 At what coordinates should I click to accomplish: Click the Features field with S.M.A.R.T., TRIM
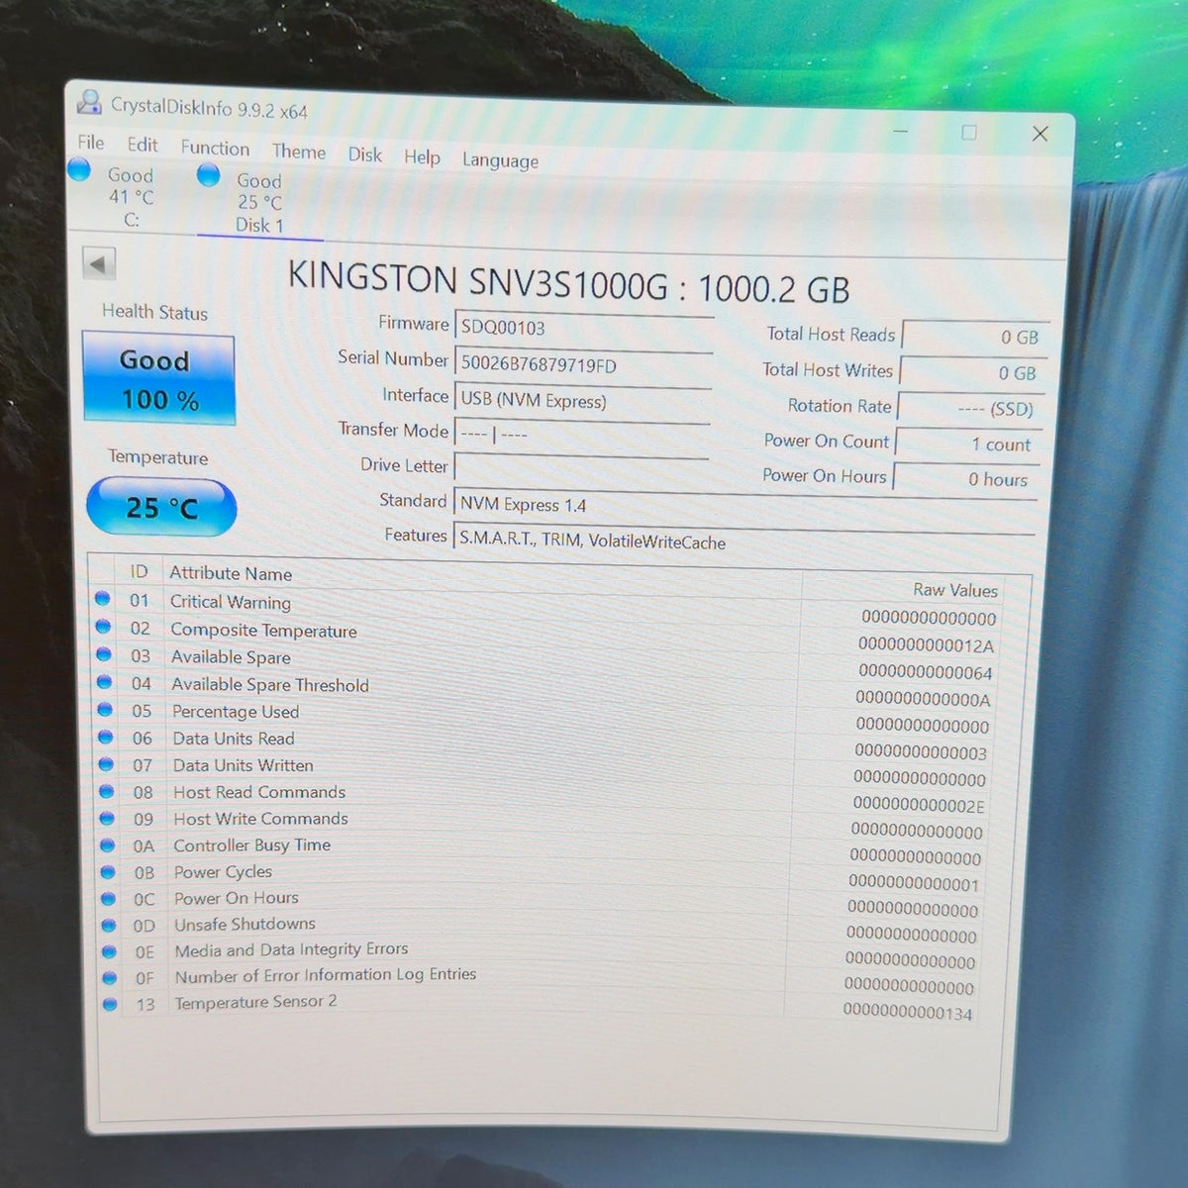(x=743, y=542)
